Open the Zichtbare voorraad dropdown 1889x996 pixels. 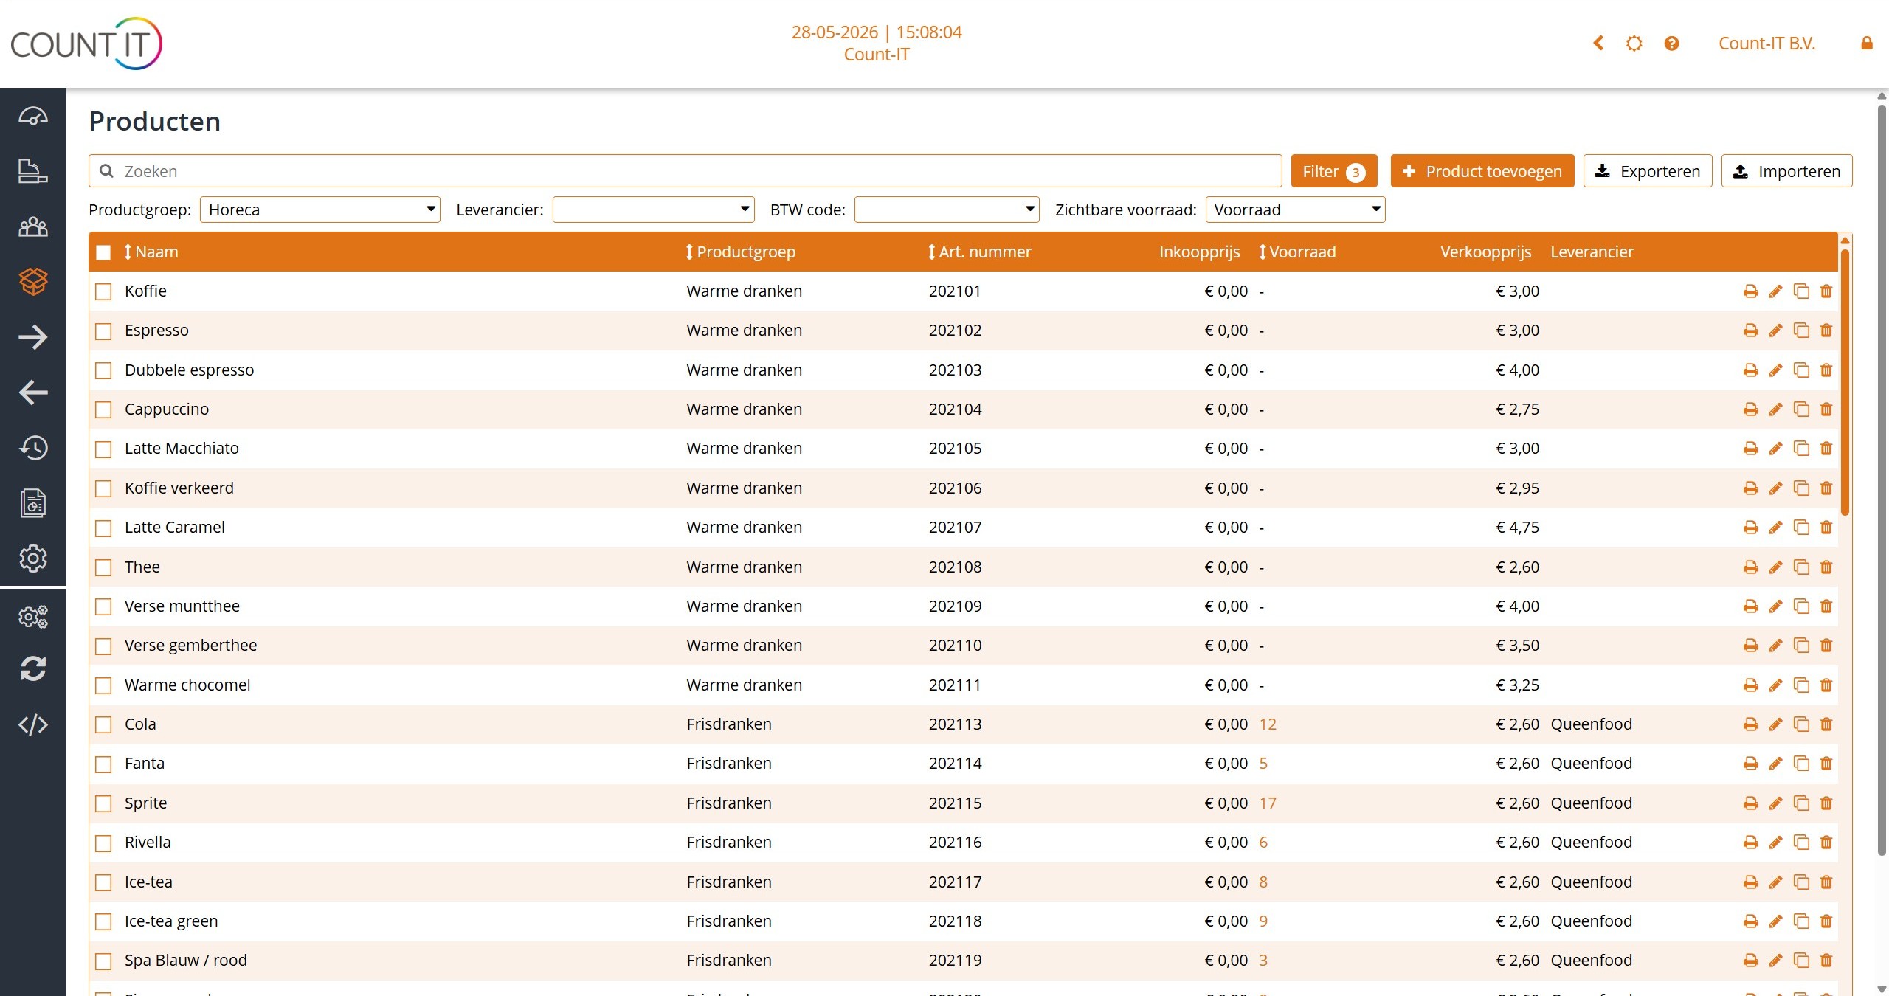(x=1295, y=210)
